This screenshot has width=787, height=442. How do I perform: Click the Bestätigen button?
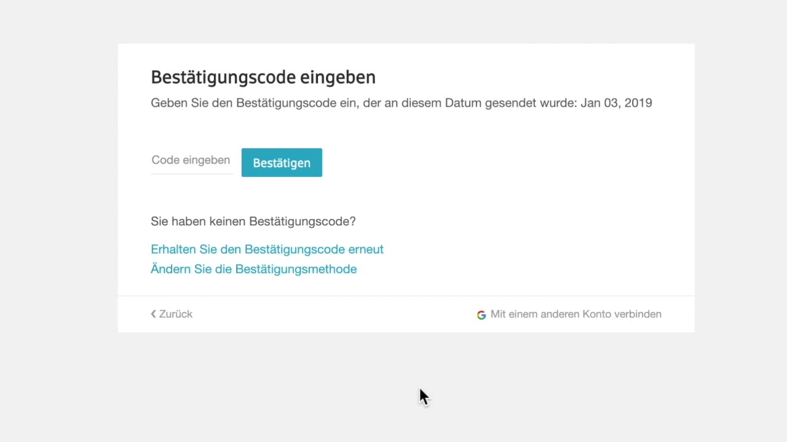(282, 163)
